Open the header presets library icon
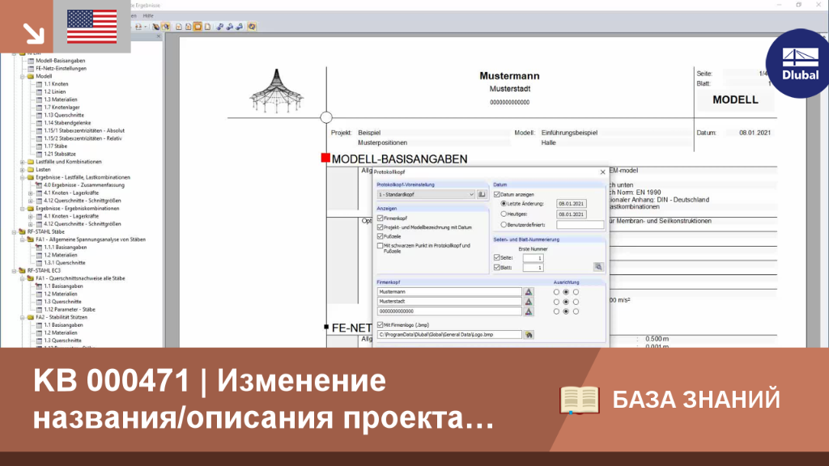This screenshot has width=829, height=466. point(482,194)
